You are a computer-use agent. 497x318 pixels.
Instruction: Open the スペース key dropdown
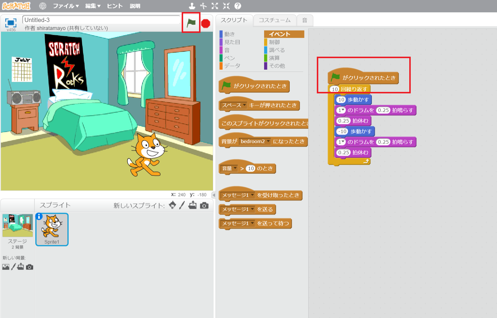pos(234,105)
